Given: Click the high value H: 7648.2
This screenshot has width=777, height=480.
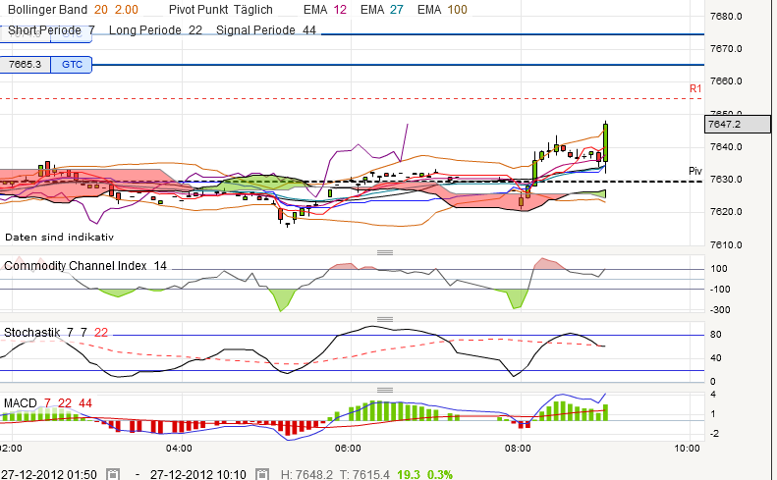Looking at the screenshot, I should point(306,474).
